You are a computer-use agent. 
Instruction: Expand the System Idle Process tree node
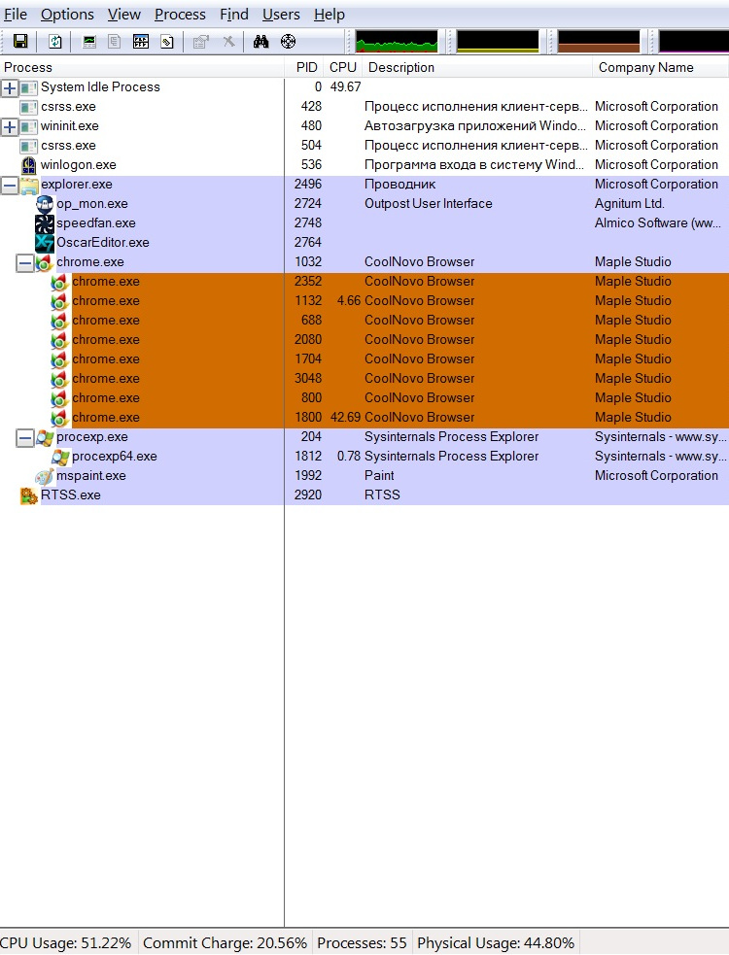click(10, 87)
